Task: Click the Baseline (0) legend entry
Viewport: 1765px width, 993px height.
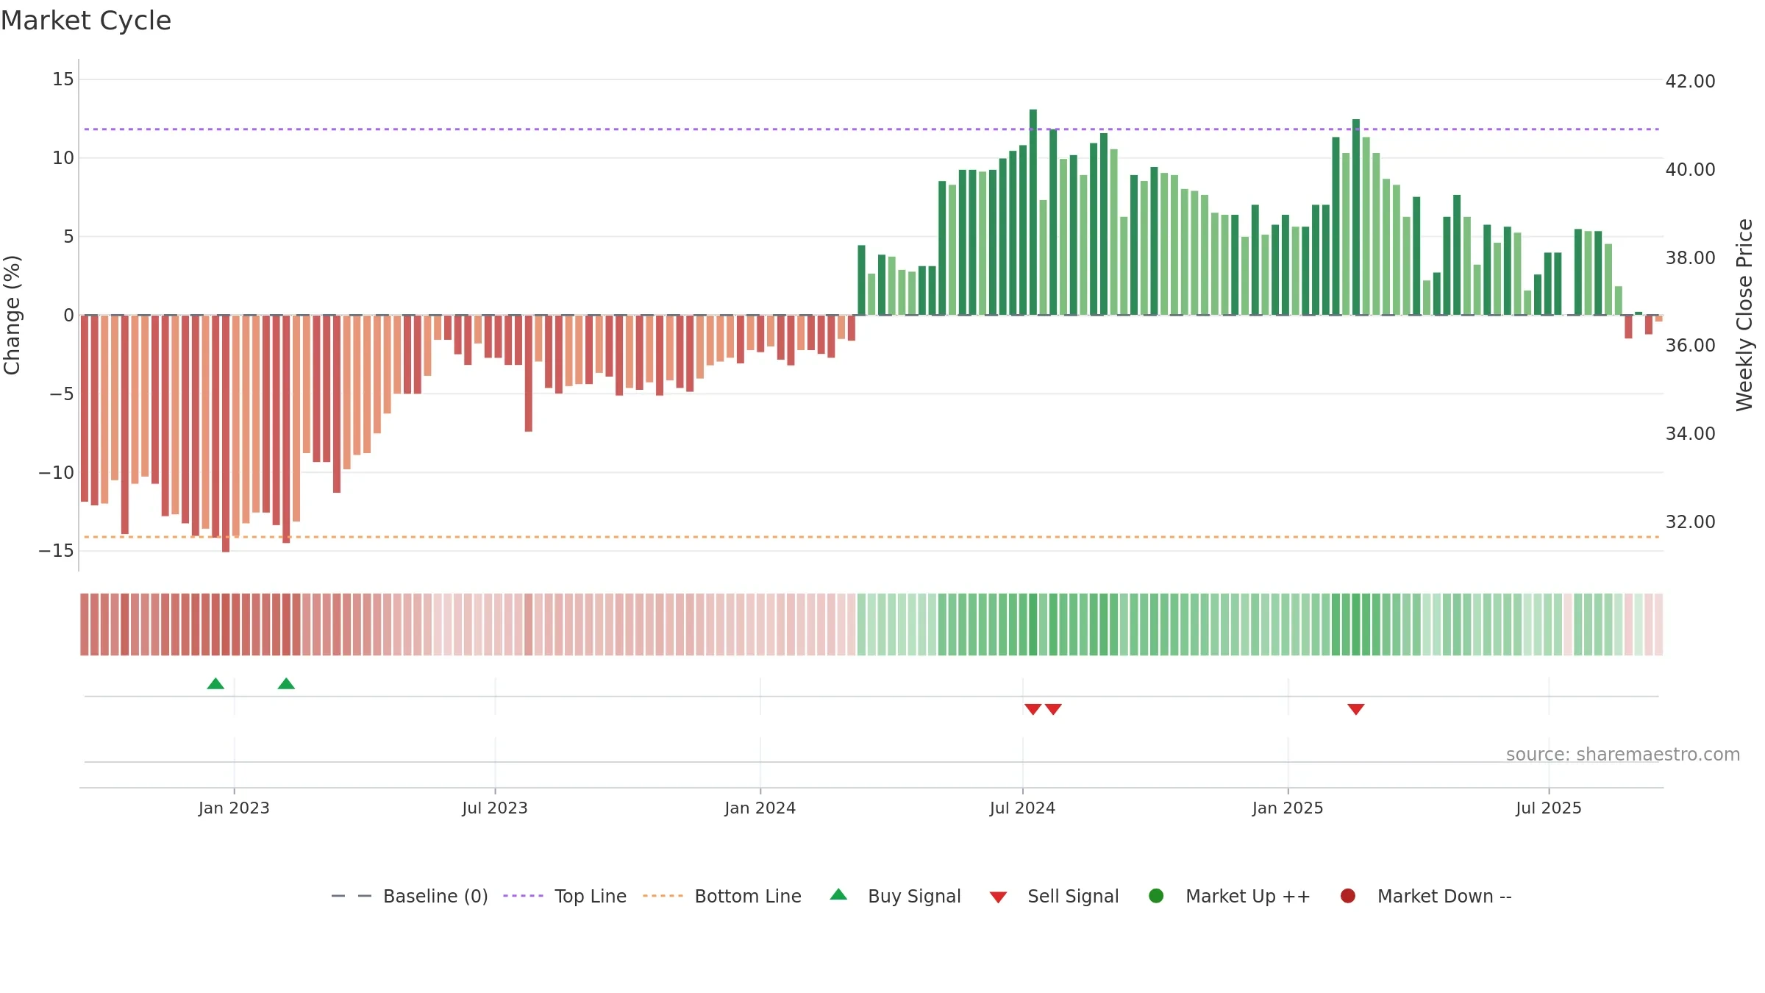Action: (410, 896)
